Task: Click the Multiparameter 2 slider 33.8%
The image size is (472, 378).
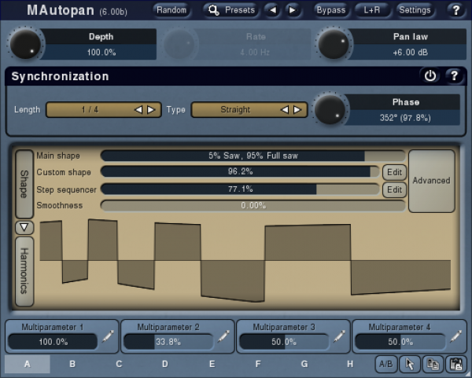Action: (x=168, y=342)
